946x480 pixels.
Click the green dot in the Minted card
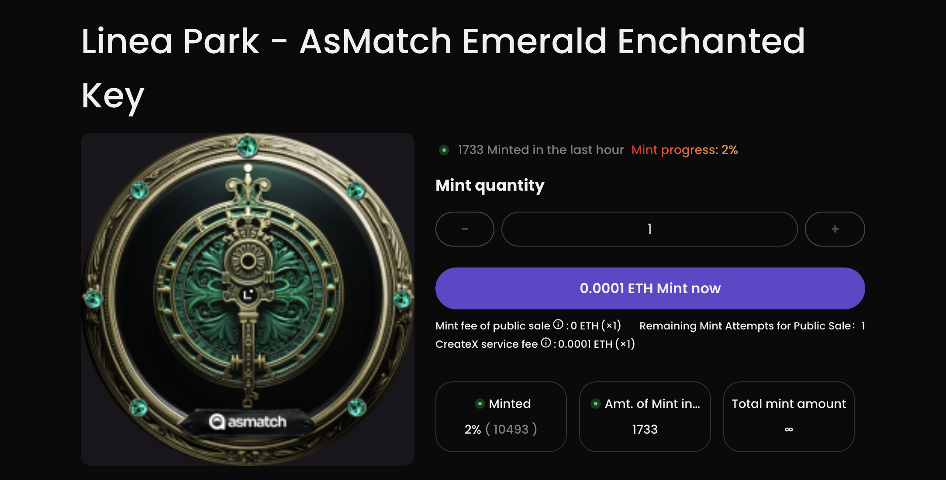click(480, 404)
